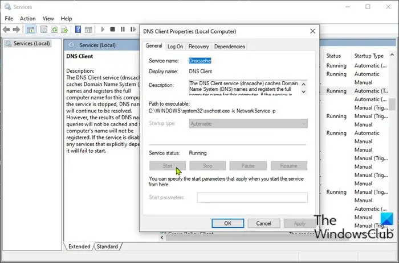Image resolution: width=399 pixels, height=263 pixels.
Task: Click OK in DNS Client Properties
Action: pyautogui.click(x=228, y=223)
